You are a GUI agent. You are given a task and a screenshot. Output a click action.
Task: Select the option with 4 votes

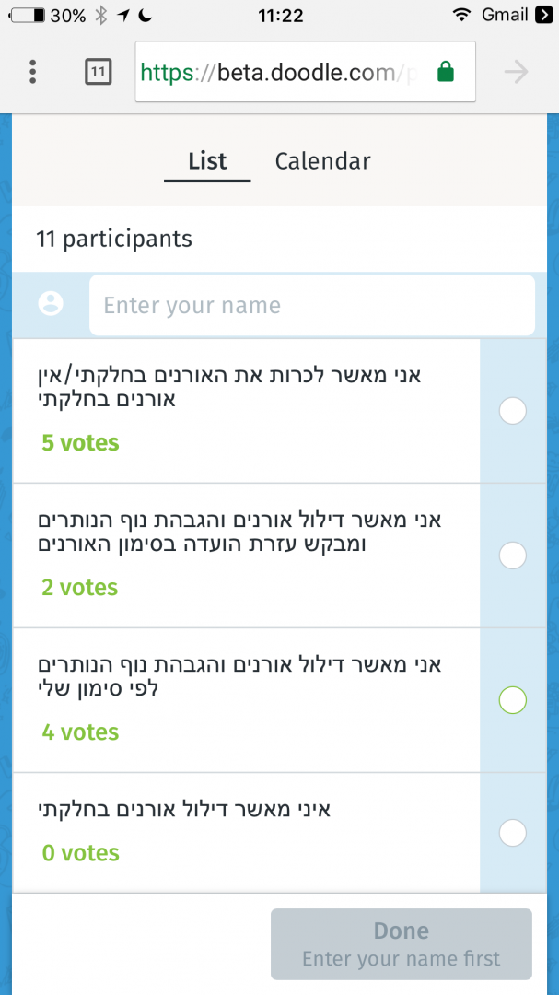pyautogui.click(x=512, y=700)
